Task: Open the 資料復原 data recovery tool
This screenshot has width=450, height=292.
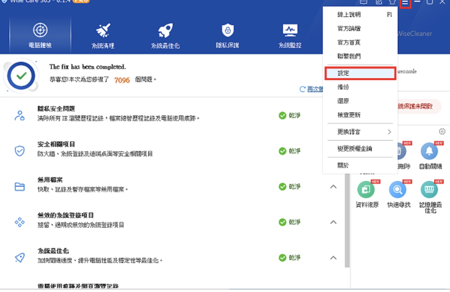Action: (x=367, y=194)
